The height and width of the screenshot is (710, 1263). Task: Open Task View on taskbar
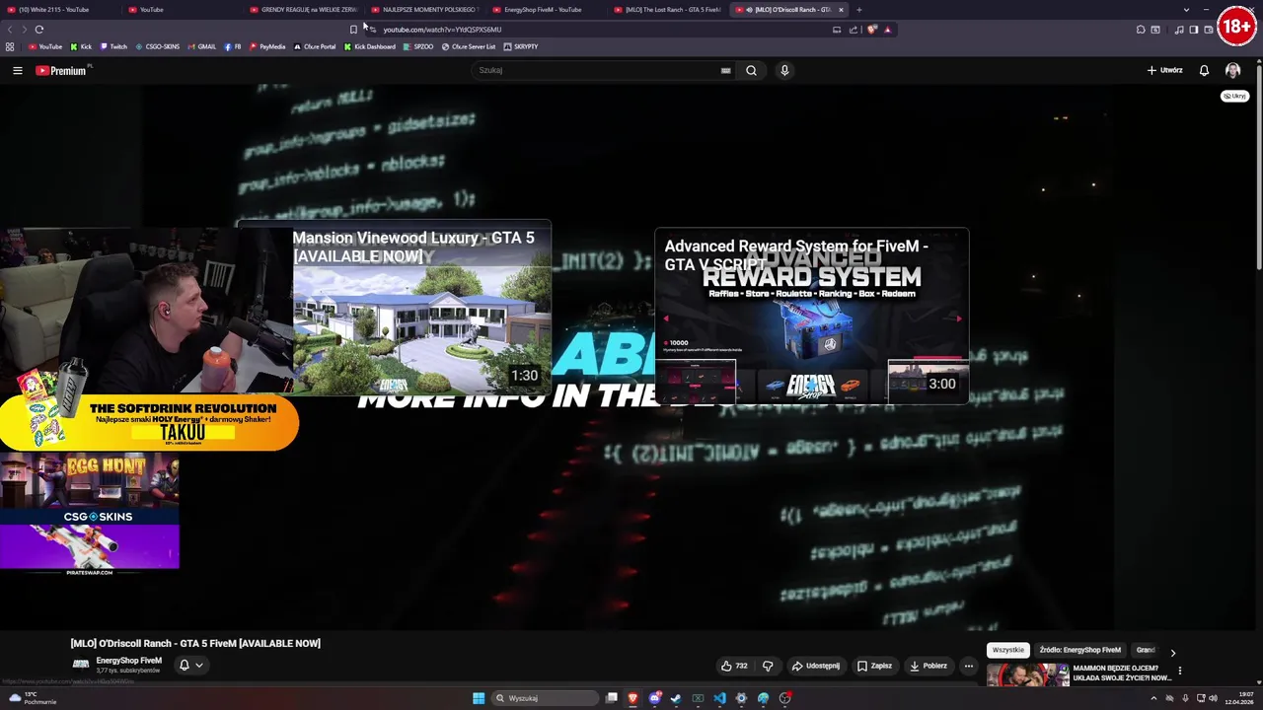pyautogui.click(x=612, y=698)
